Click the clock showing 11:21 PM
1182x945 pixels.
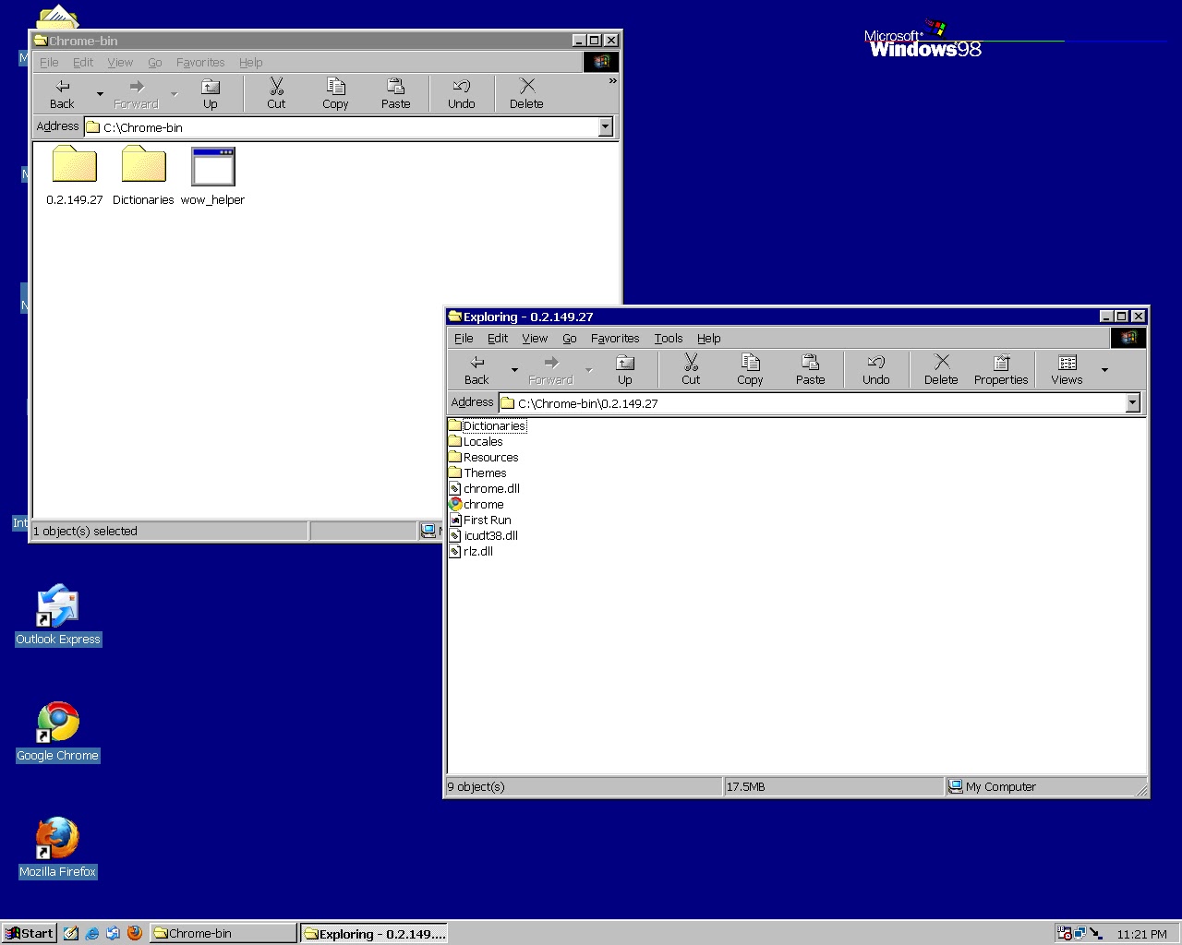(x=1141, y=934)
